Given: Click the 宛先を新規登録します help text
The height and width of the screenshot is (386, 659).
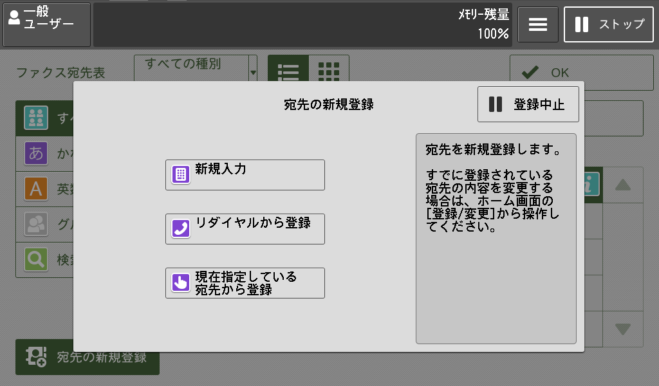Looking at the screenshot, I should pyautogui.click(x=493, y=149).
